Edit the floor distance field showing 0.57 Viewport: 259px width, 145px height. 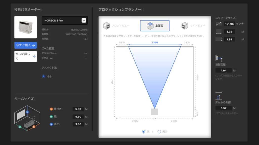[224, 108]
